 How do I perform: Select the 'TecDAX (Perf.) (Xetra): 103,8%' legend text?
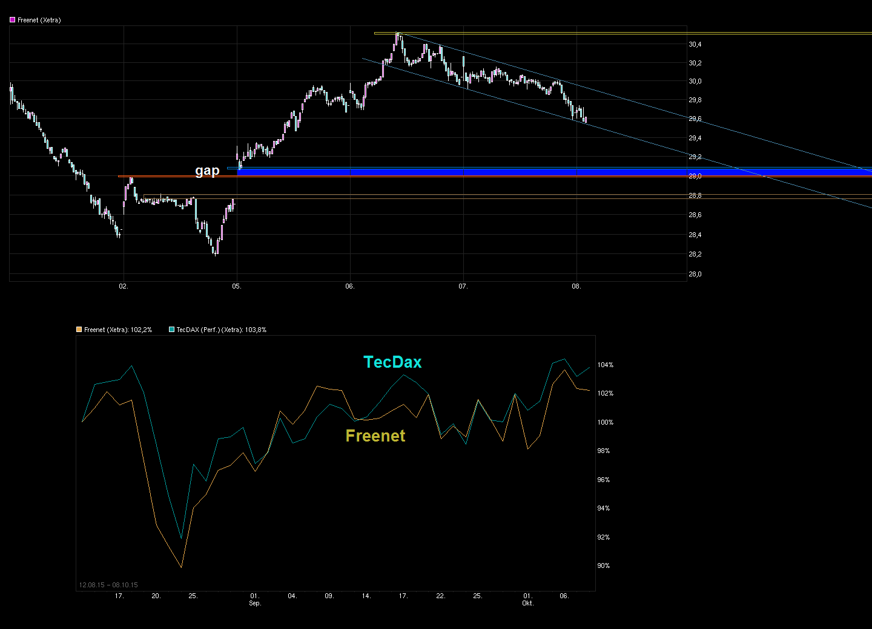click(222, 330)
